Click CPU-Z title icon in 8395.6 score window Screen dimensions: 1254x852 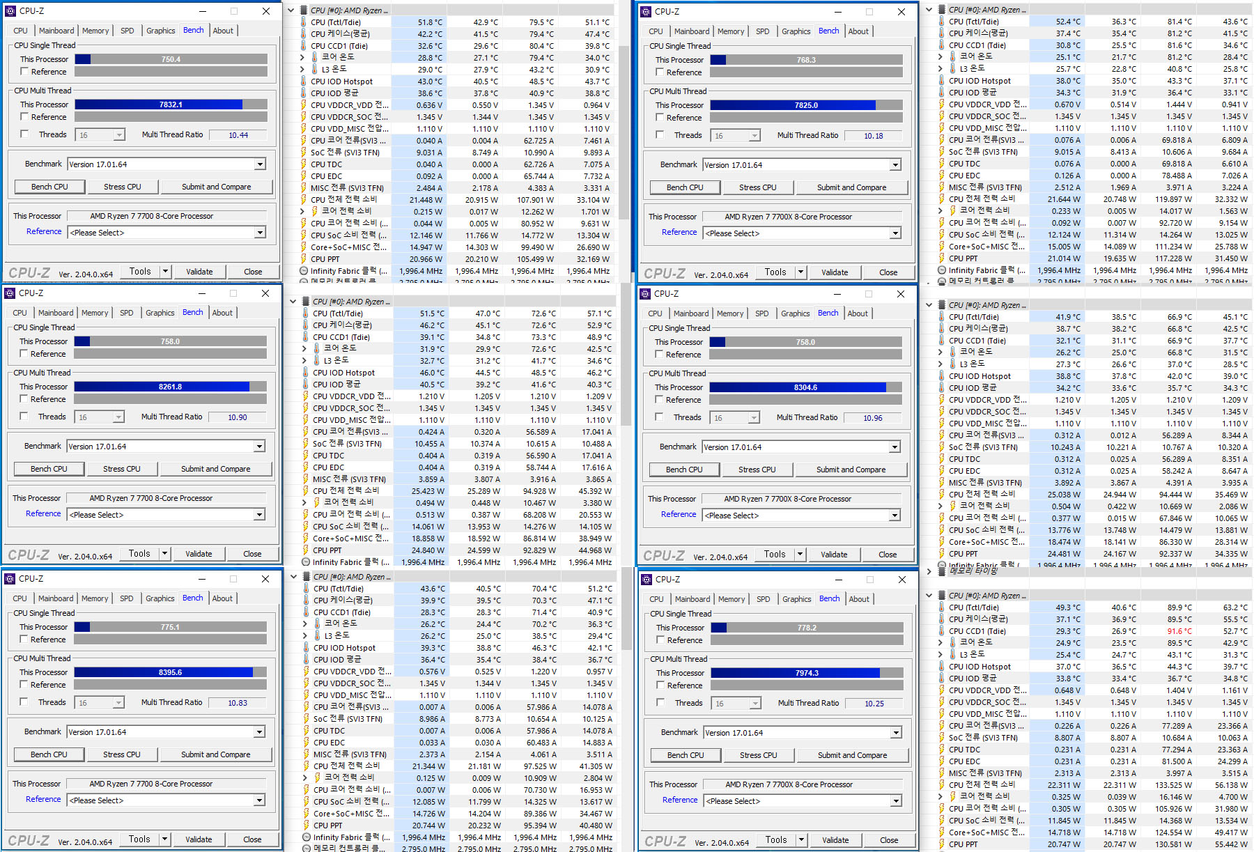pos(10,579)
